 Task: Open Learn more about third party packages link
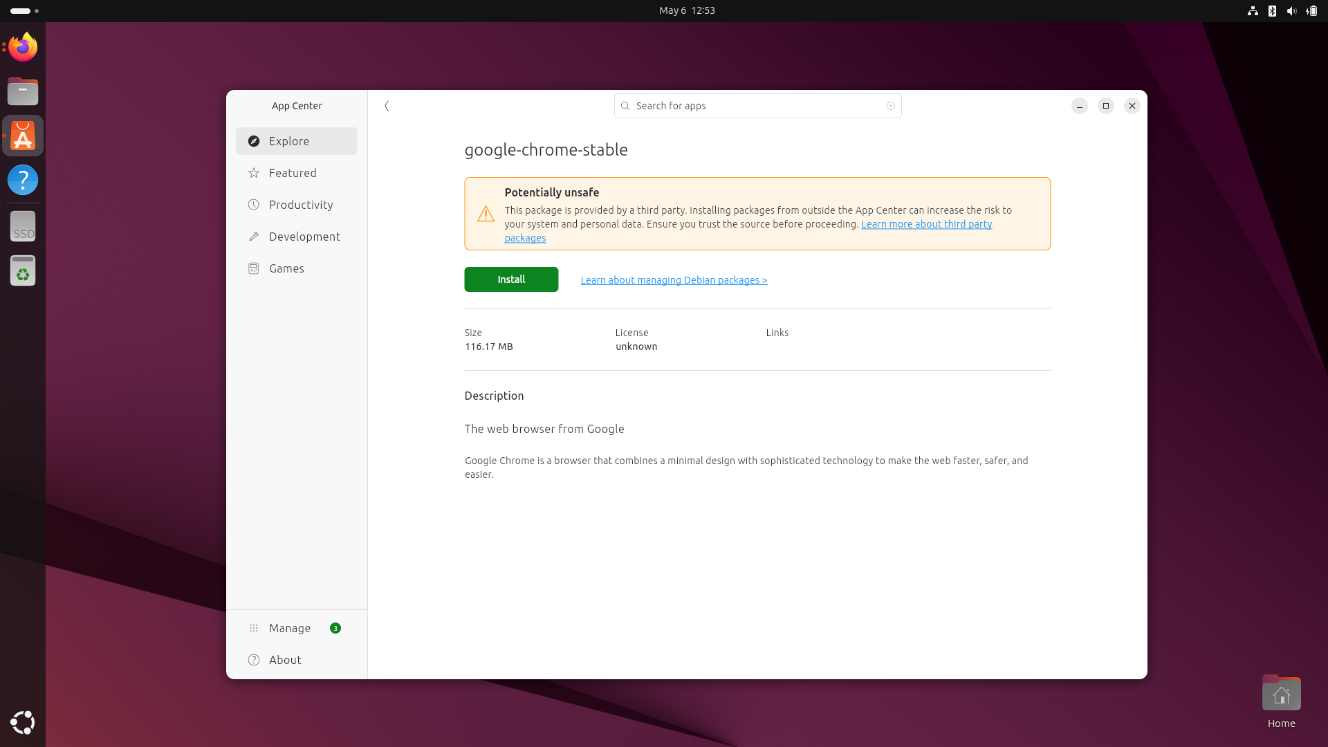926,224
